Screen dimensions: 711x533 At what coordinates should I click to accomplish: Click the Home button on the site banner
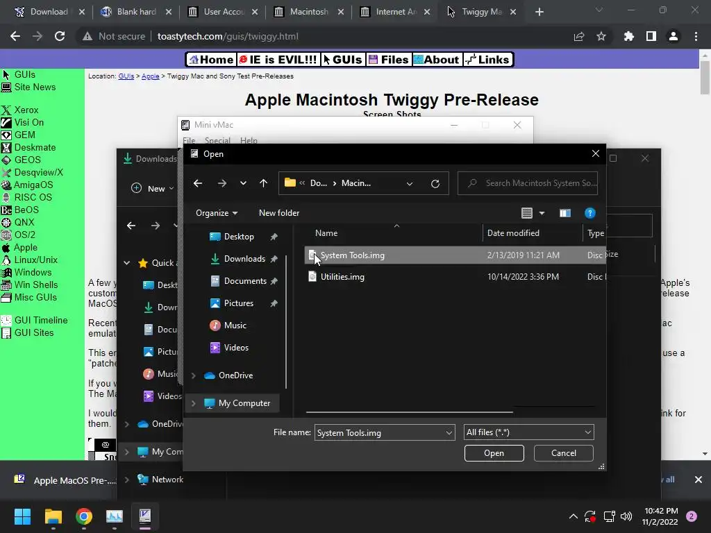[212, 60]
